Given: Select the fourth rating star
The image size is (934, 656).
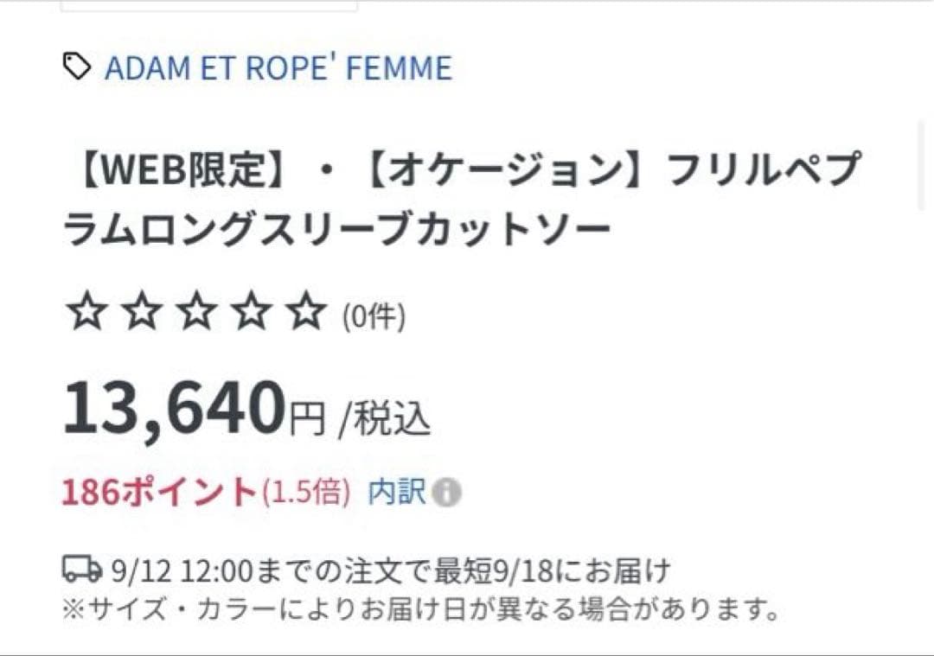Looking at the screenshot, I should pos(251,312).
